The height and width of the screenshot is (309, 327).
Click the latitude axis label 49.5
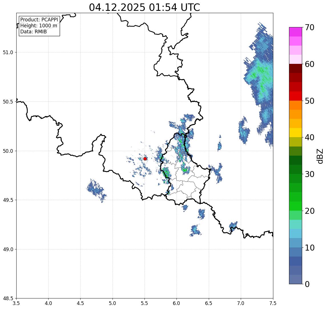8,200
